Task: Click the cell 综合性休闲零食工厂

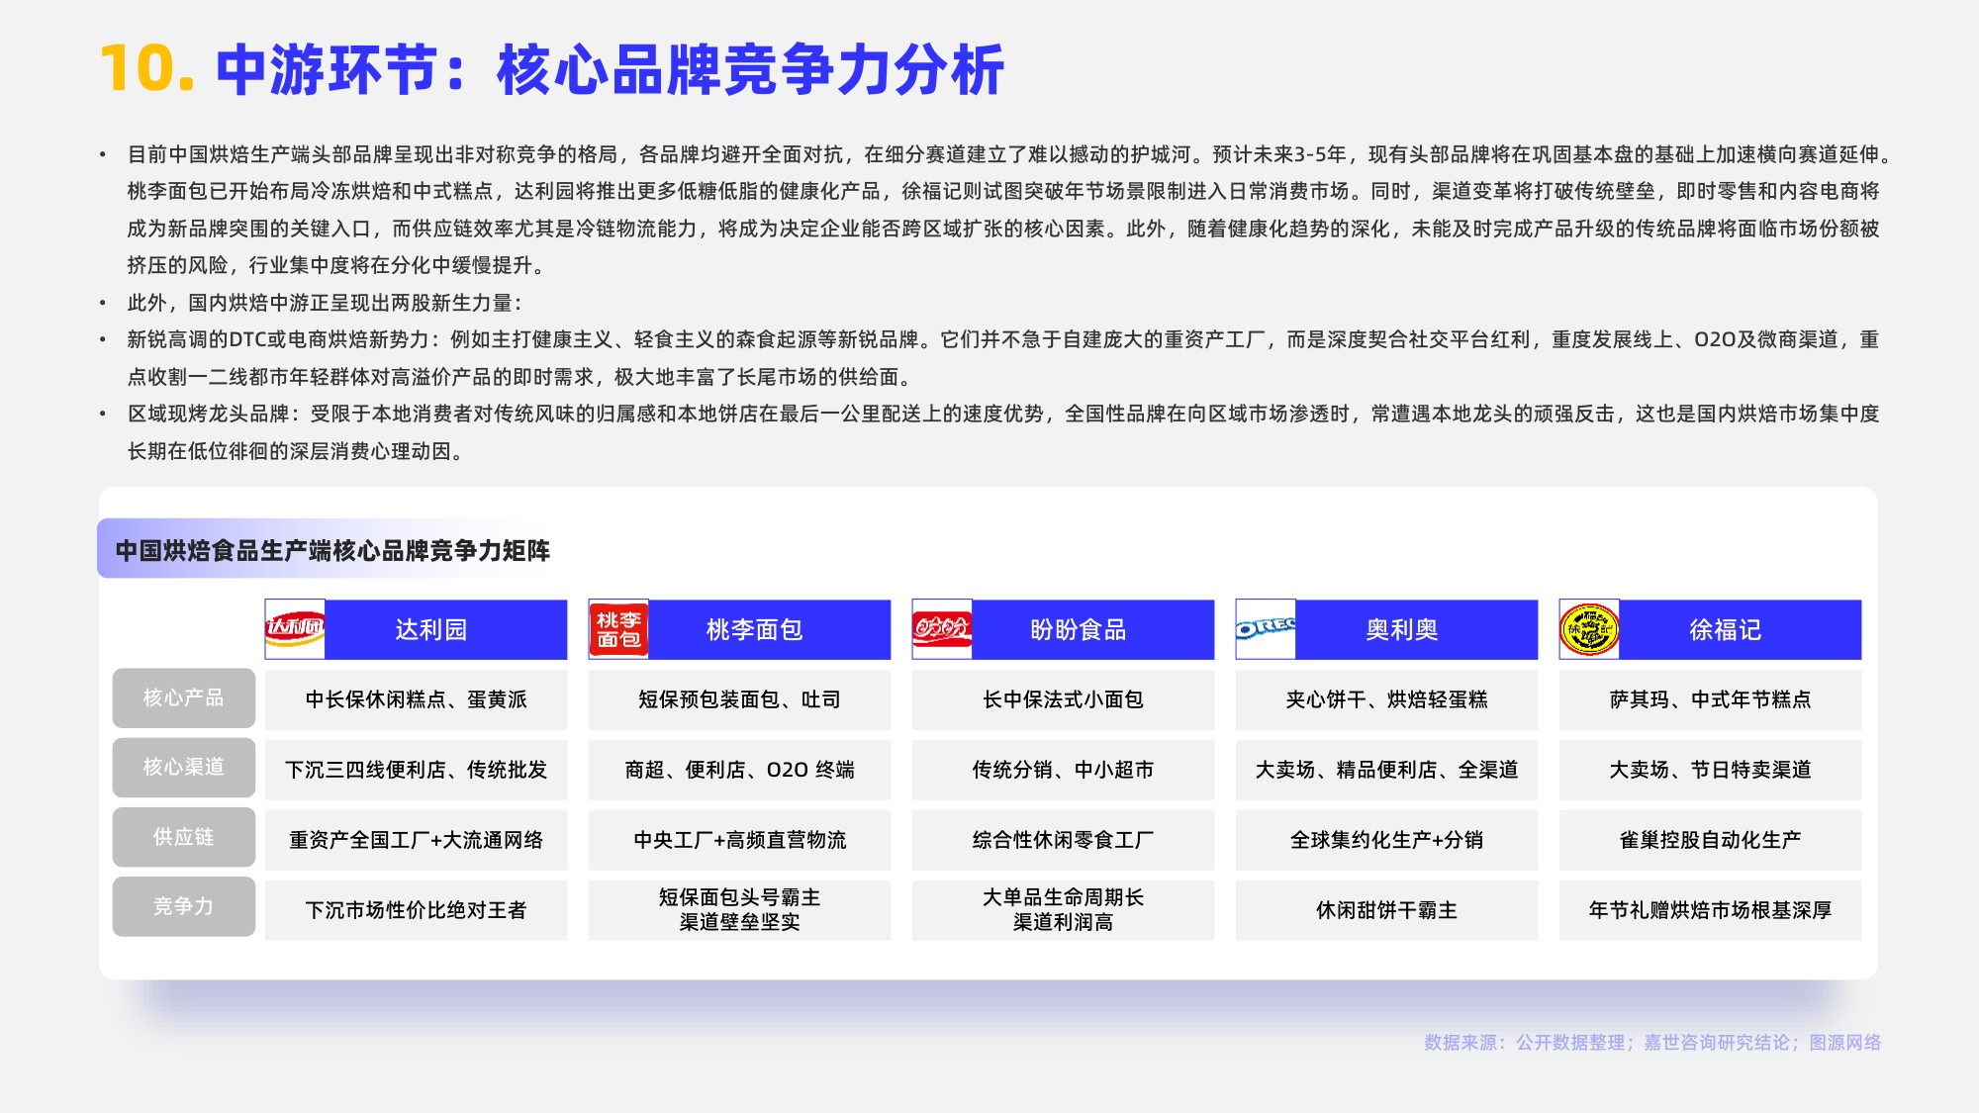Action: [x=1063, y=840]
